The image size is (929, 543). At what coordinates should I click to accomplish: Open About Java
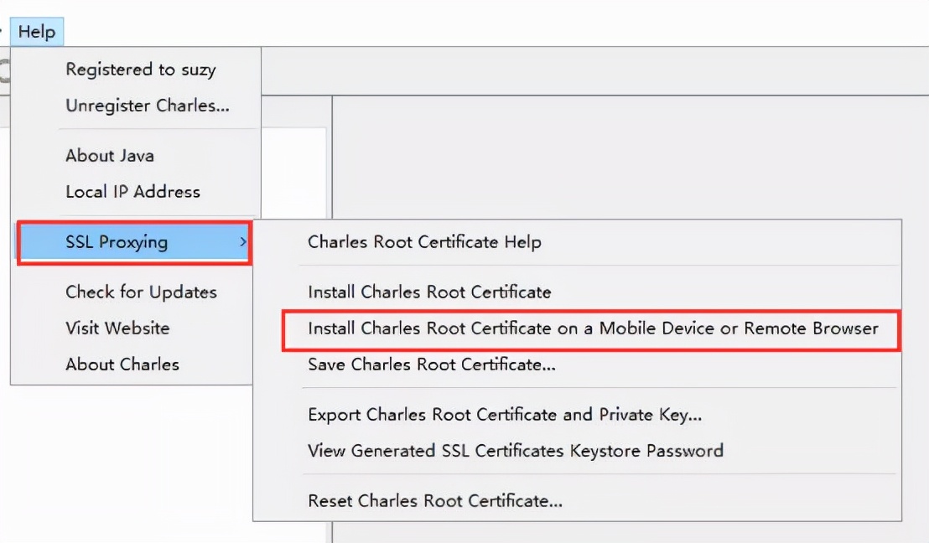pos(136,156)
